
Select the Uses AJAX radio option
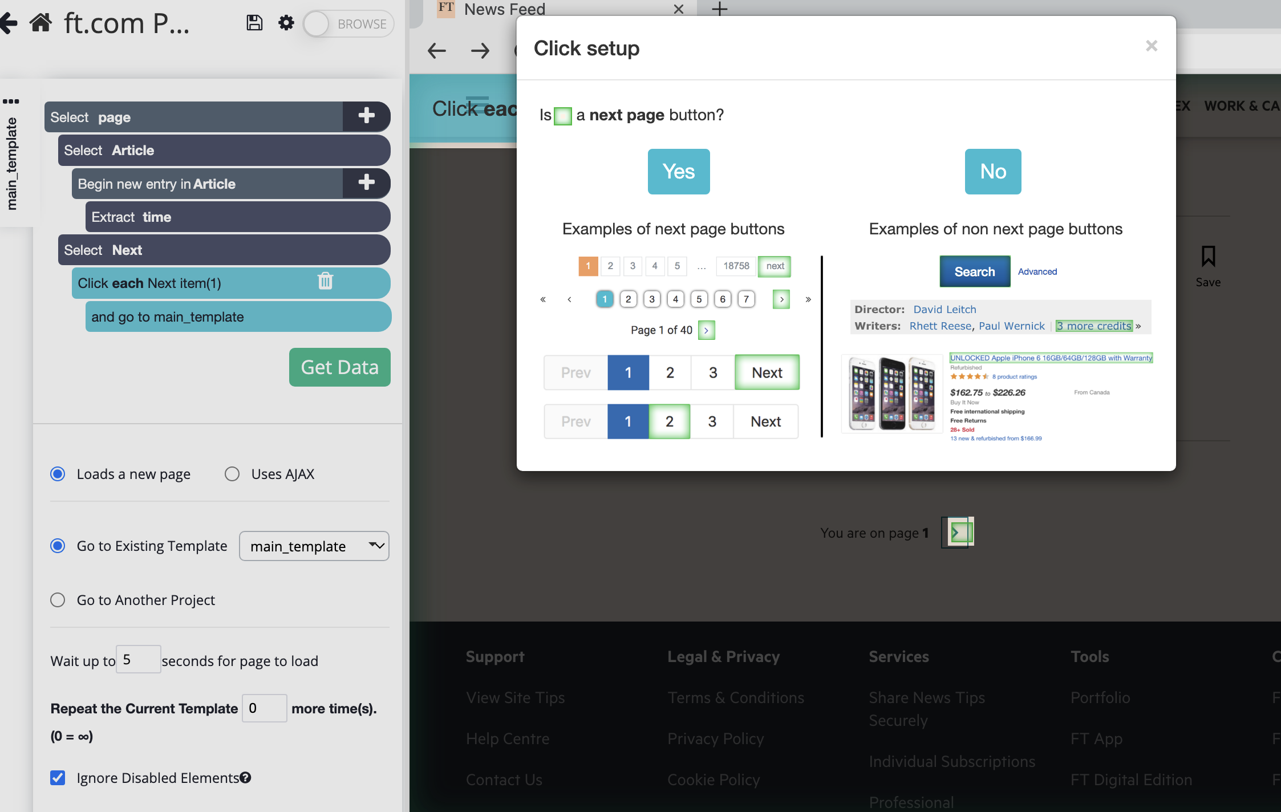[x=232, y=474]
